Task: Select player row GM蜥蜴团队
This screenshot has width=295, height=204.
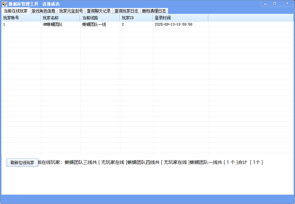Action: pos(52,25)
